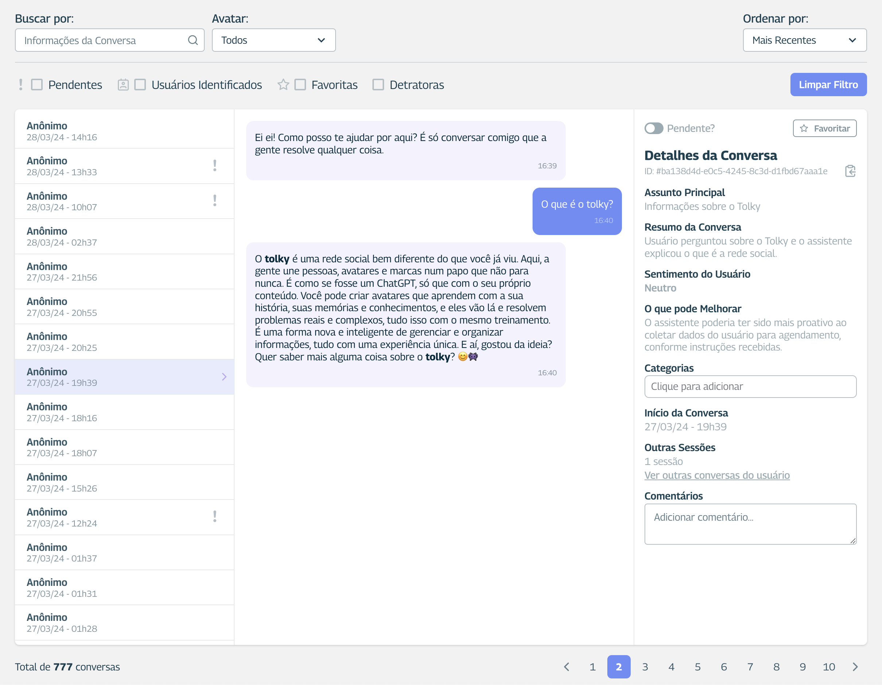882x685 pixels.
Task: Click the Favoritar button
Action: tap(824, 128)
